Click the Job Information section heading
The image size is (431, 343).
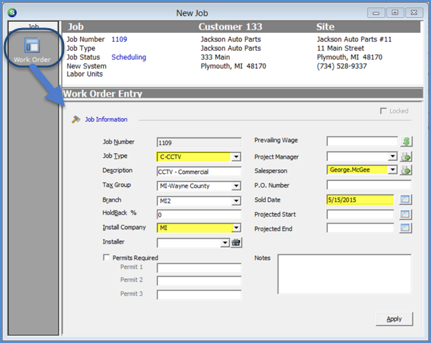pyautogui.click(x=106, y=119)
